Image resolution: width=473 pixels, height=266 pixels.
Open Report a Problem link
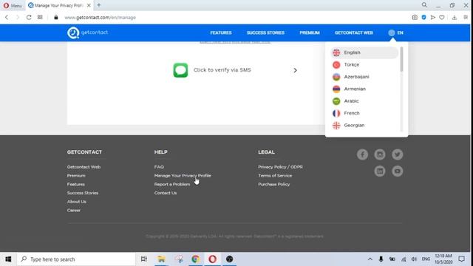(x=172, y=184)
